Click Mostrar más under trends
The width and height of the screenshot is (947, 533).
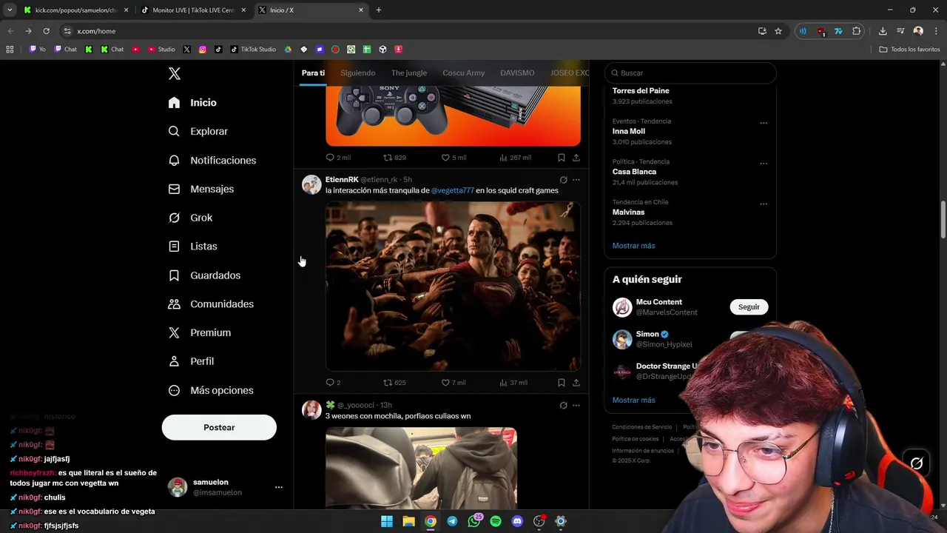tap(633, 246)
